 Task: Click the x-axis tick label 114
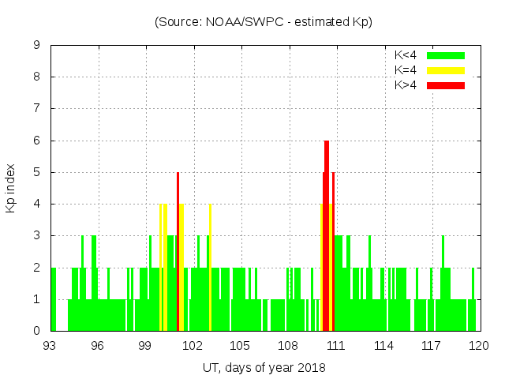click(383, 346)
